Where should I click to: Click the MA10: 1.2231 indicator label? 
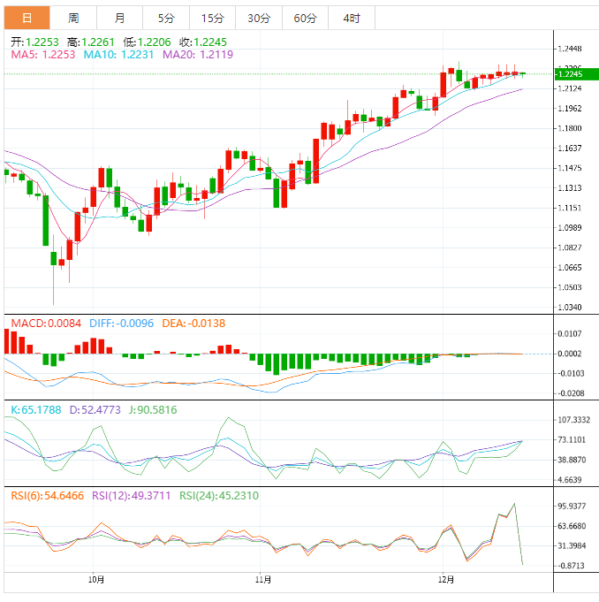(118, 55)
